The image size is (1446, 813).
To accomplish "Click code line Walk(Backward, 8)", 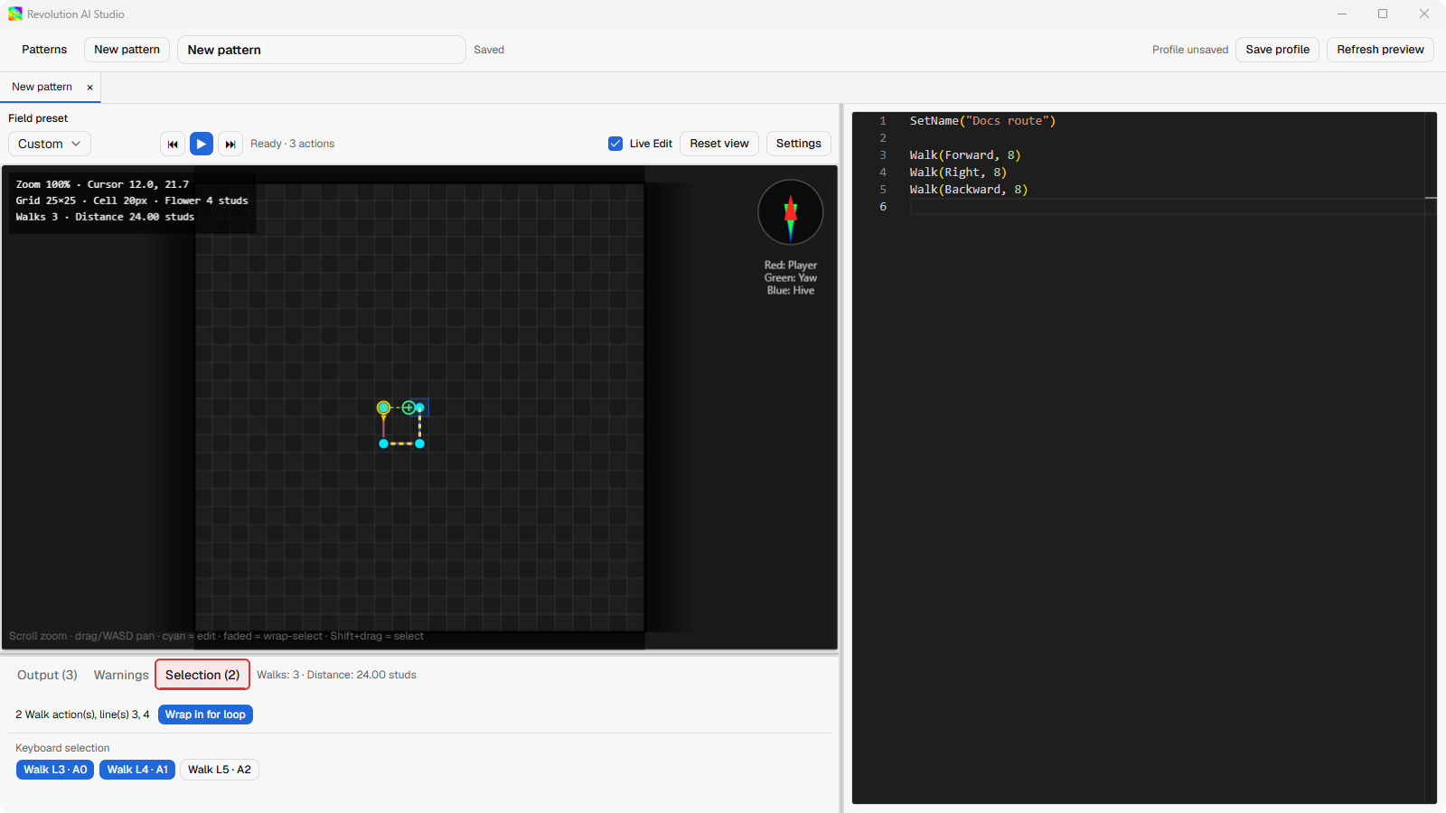I will (x=969, y=190).
